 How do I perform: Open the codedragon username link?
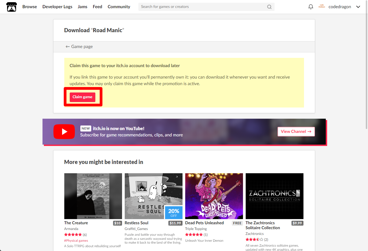(x=340, y=7)
